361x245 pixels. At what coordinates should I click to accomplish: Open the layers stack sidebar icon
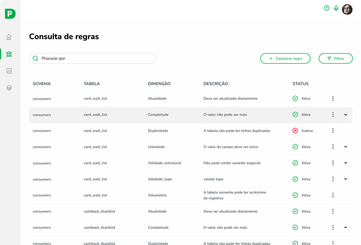click(x=9, y=88)
